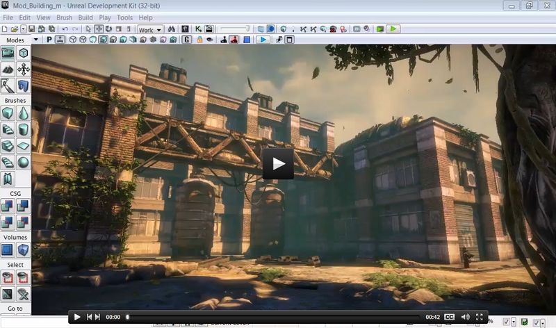Expand the Modes dropdown arrow
The image size is (556, 328).
coord(36,40)
